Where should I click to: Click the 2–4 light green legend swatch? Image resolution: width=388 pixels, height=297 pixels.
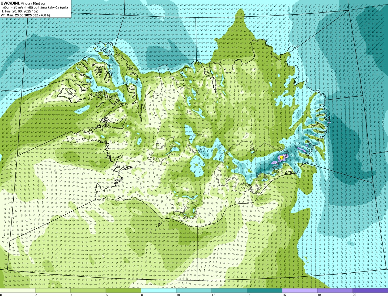tap(53, 291)
